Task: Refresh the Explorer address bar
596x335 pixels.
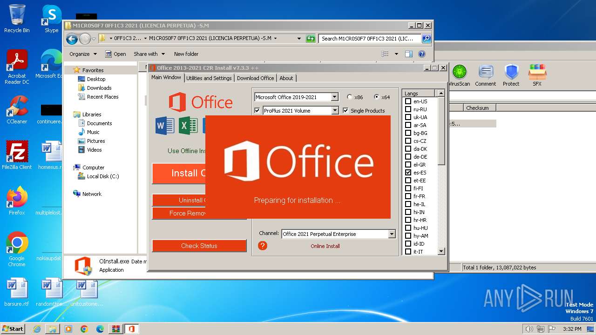Action: click(311, 39)
